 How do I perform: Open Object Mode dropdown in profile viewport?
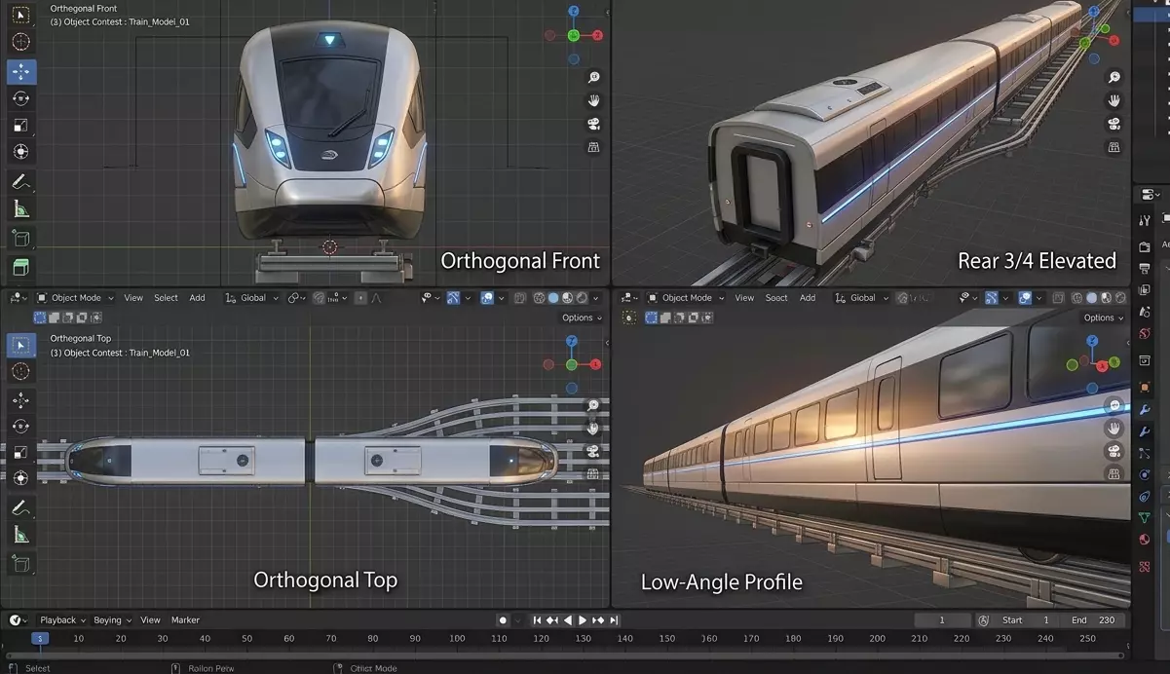click(686, 298)
